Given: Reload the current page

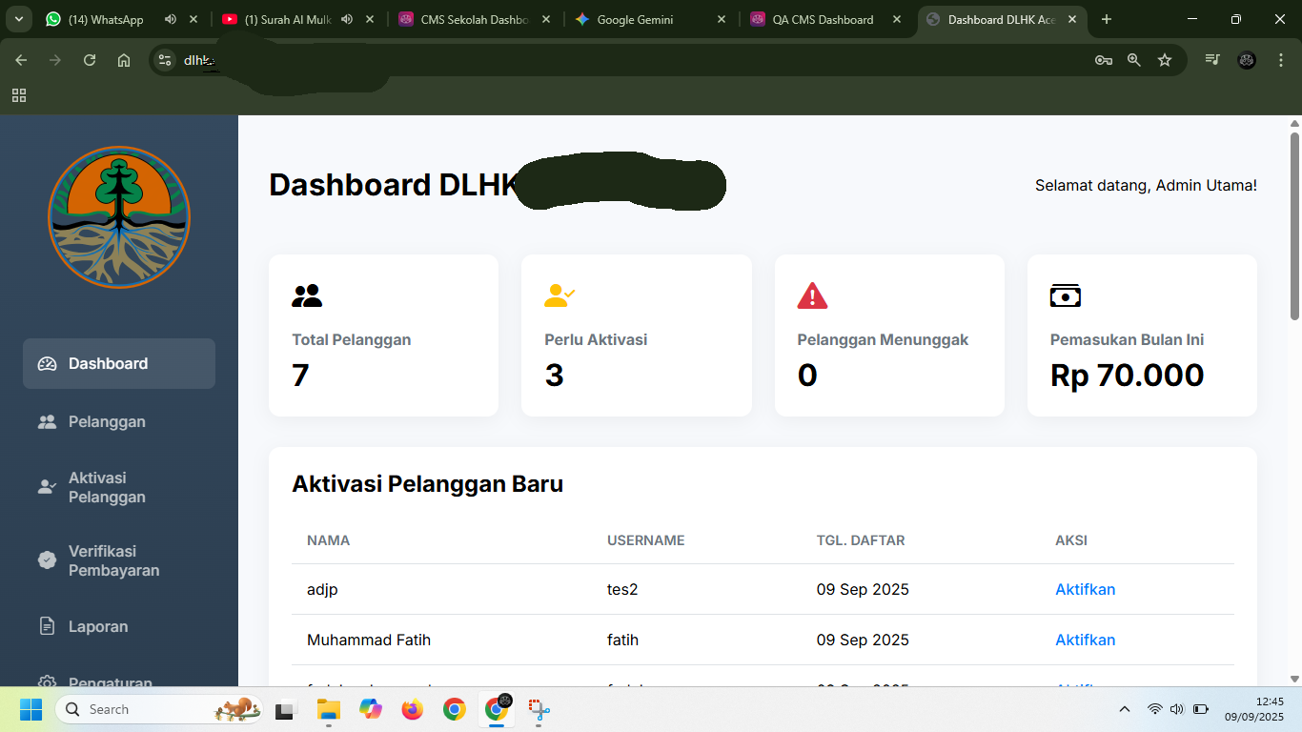Looking at the screenshot, I should pos(90,60).
